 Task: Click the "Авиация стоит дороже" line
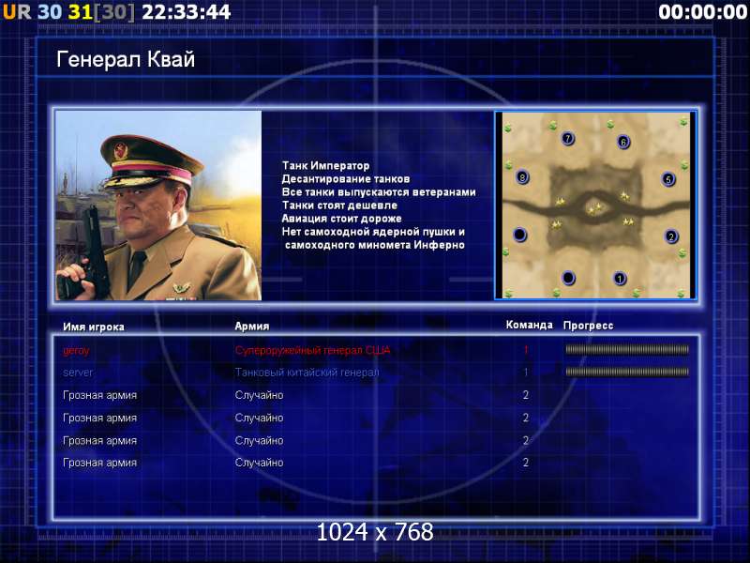coord(341,219)
